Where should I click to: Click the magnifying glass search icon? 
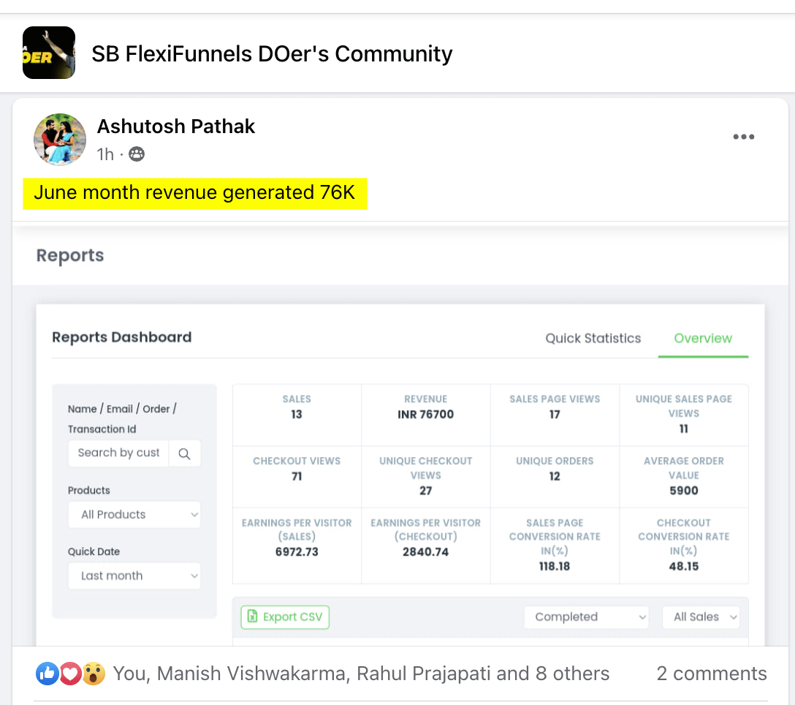(185, 453)
